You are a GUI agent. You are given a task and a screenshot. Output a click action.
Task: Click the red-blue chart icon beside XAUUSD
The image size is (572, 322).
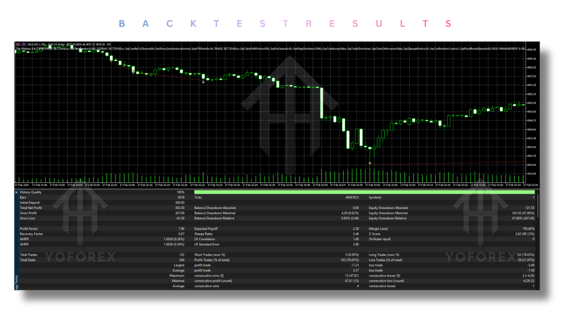(x=18, y=44)
